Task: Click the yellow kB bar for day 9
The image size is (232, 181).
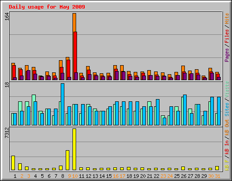Action: pyautogui.click(x=68, y=160)
